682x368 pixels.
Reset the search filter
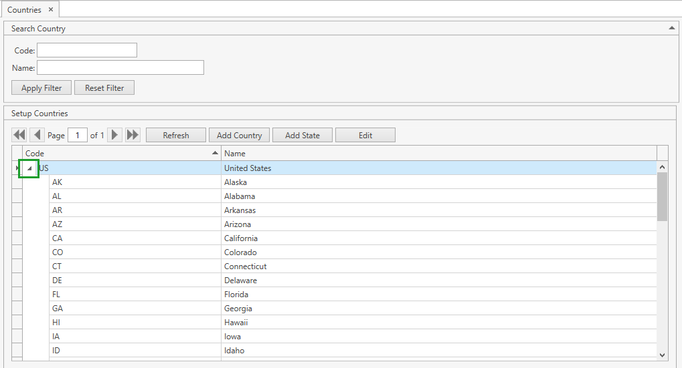[104, 88]
